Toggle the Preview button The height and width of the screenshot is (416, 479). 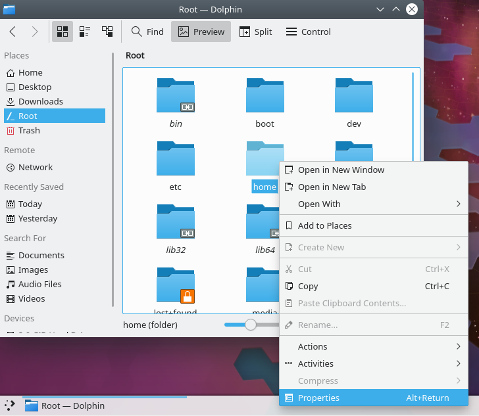click(201, 32)
